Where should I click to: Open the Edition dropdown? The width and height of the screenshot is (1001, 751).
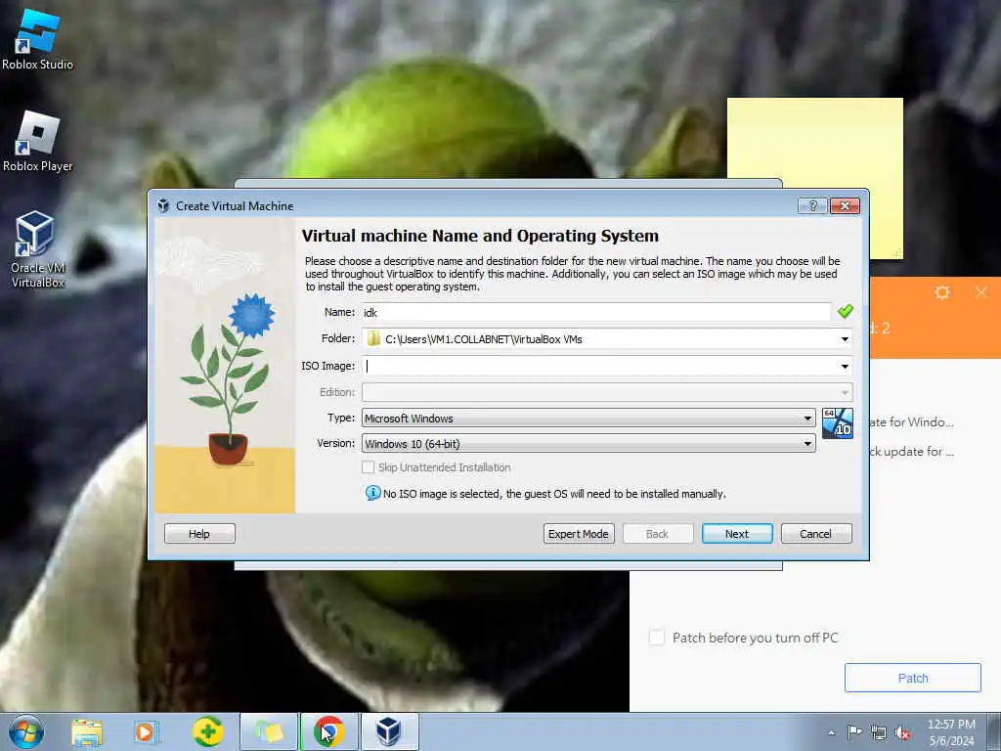(x=607, y=392)
